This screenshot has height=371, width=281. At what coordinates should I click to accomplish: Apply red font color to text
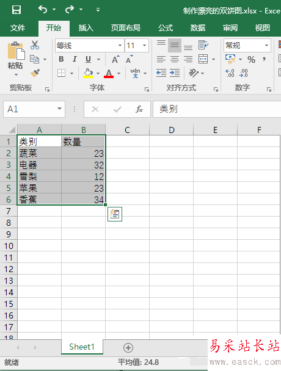click(109, 73)
